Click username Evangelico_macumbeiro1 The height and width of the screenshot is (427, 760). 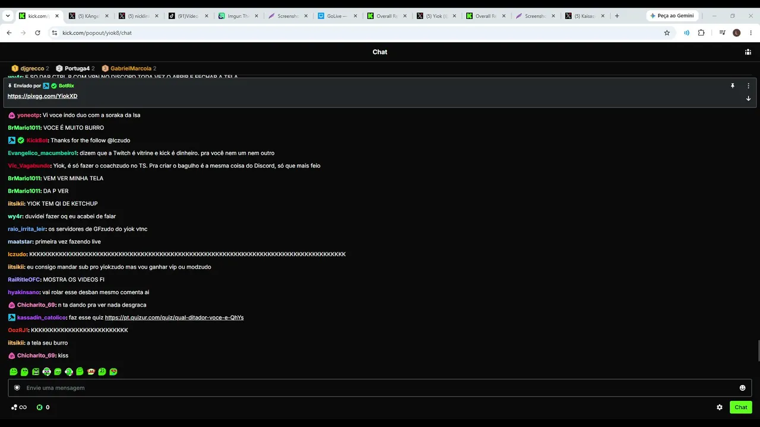click(x=43, y=153)
